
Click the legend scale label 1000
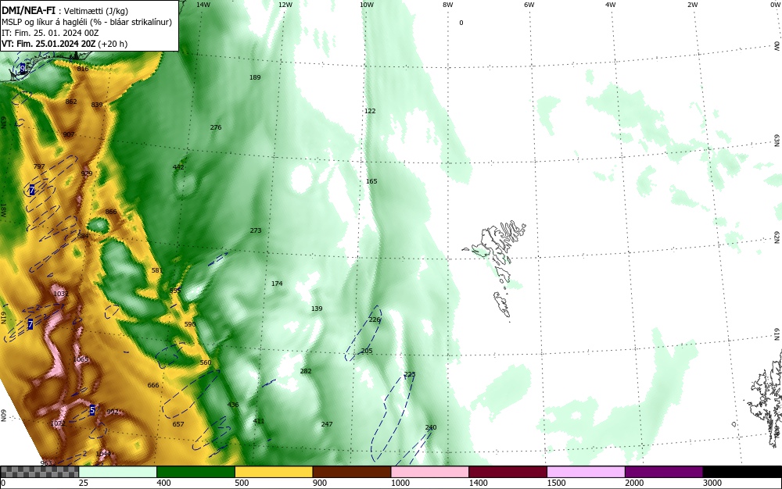[400, 483]
